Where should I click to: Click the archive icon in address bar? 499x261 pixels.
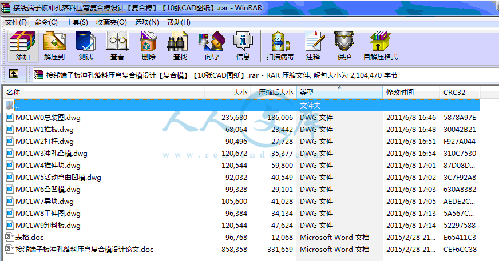pyautogui.click(x=38, y=75)
